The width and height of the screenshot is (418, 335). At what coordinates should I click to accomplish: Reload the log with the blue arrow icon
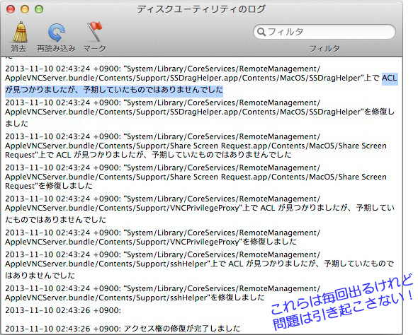coord(56,33)
